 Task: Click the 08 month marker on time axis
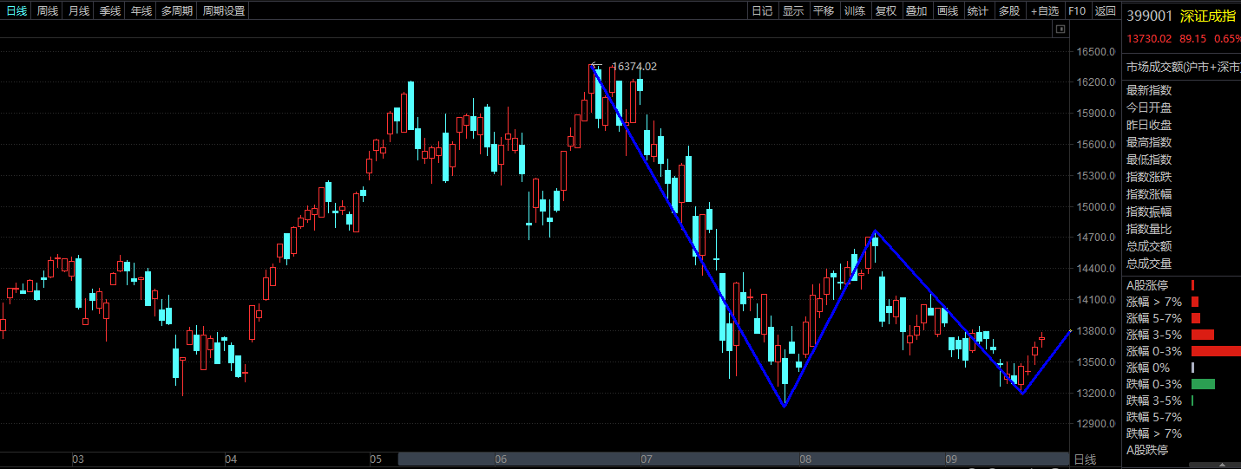(805, 459)
